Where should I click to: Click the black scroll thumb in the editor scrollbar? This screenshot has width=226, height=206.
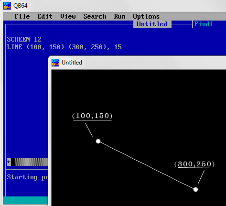13,162
